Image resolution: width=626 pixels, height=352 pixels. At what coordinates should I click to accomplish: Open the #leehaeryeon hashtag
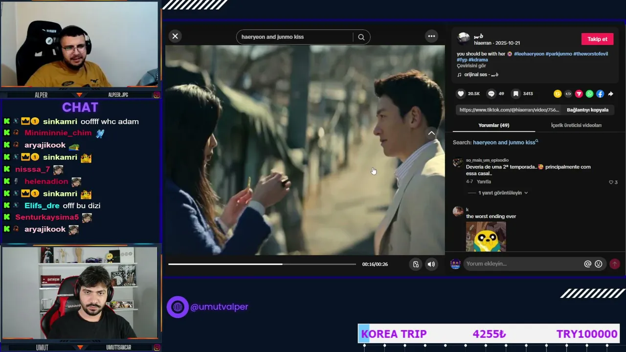coord(529,54)
